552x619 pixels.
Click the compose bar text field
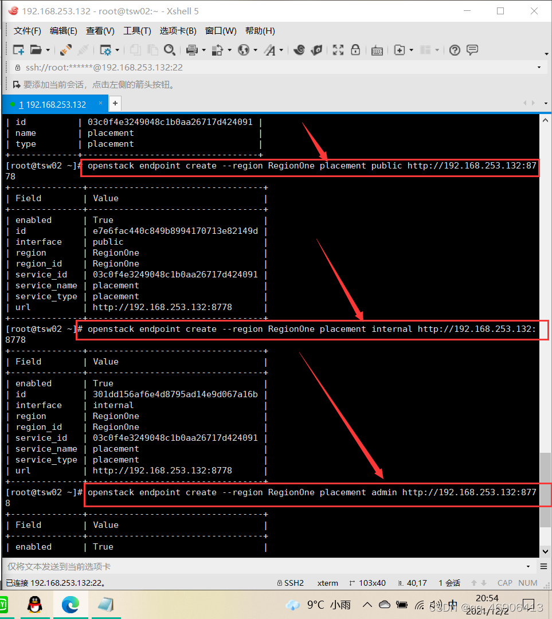(x=265, y=566)
